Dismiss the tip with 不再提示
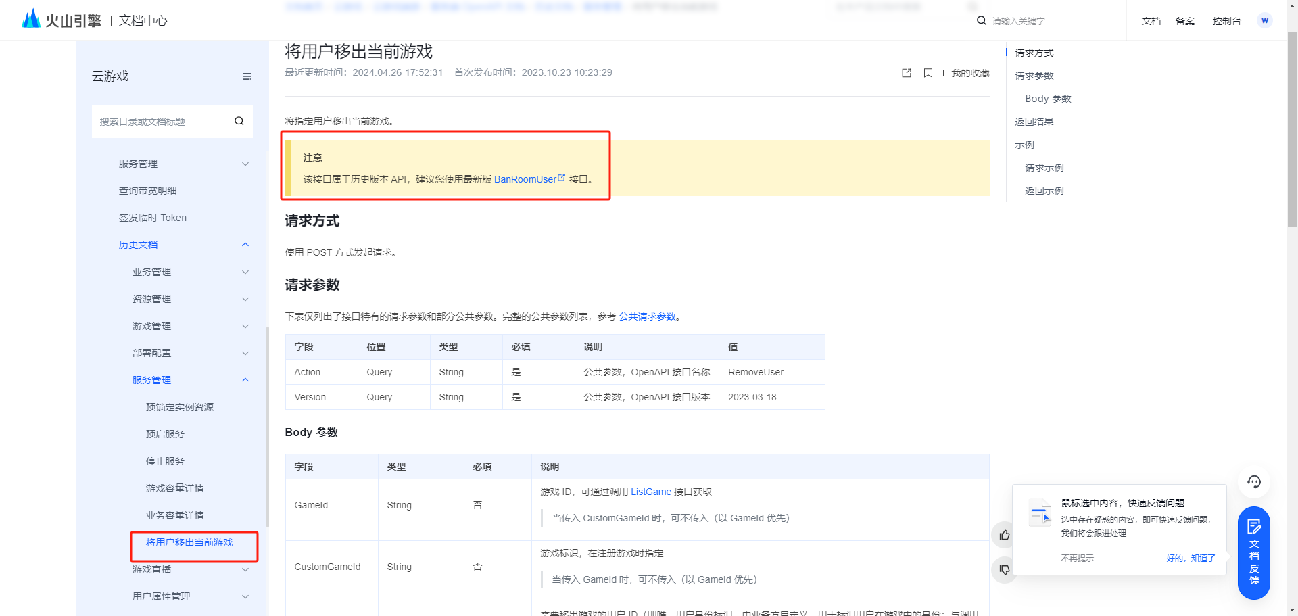Screen dimensions: 1298x616 tap(1078, 558)
